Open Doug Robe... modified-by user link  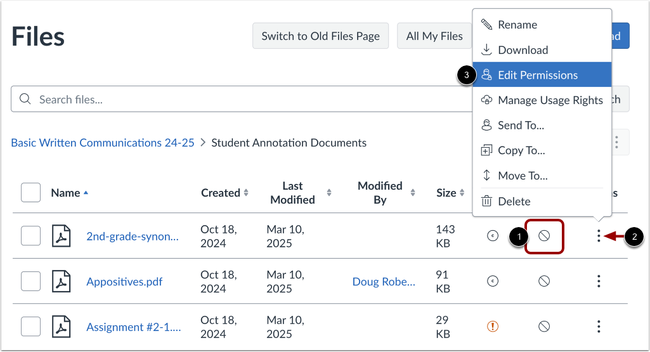[384, 282]
